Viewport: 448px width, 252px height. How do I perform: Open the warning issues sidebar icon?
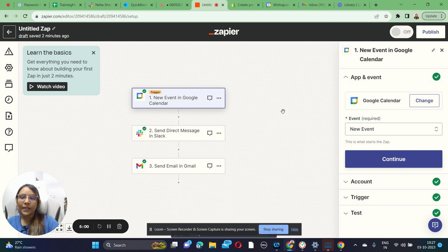tap(9, 52)
